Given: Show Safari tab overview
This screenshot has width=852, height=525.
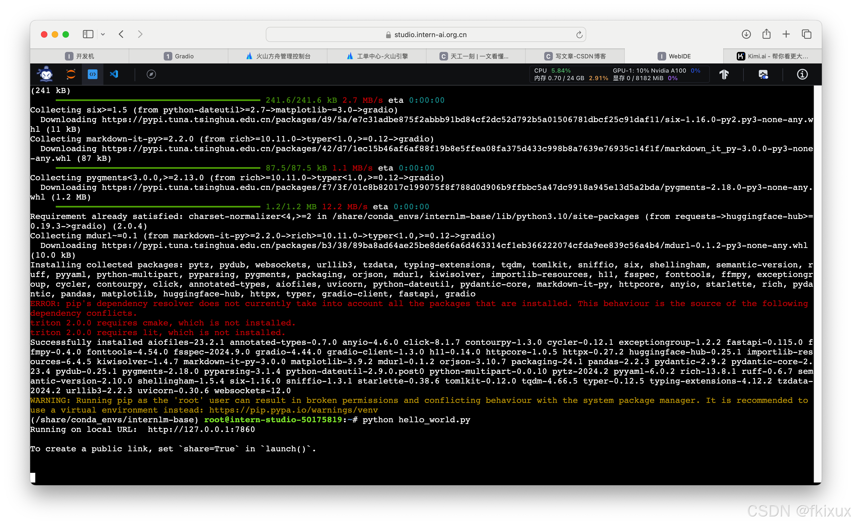Looking at the screenshot, I should pyautogui.click(x=806, y=34).
